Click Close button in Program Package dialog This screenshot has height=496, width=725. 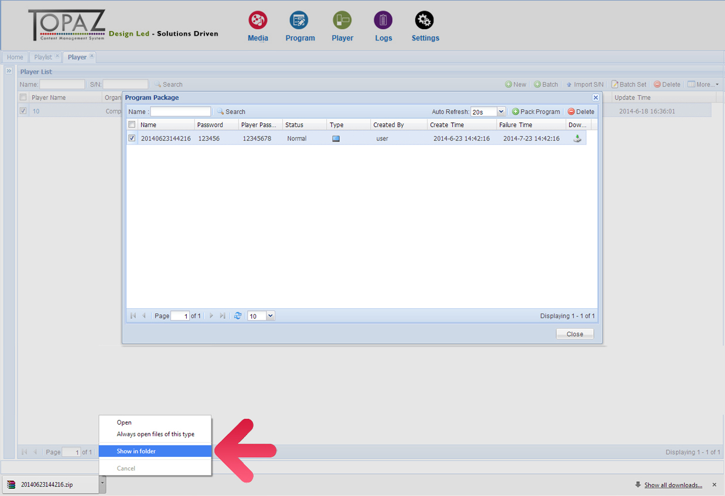pyautogui.click(x=574, y=334)
